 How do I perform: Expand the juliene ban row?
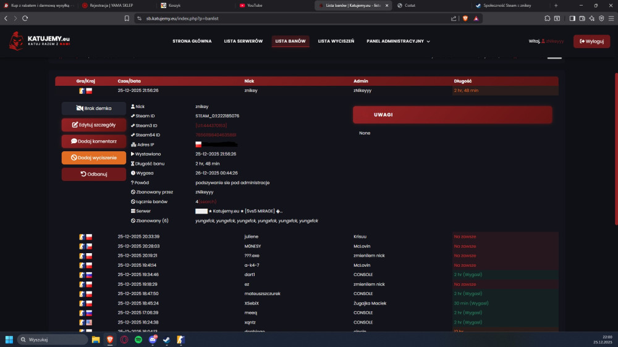coord(307,236)
